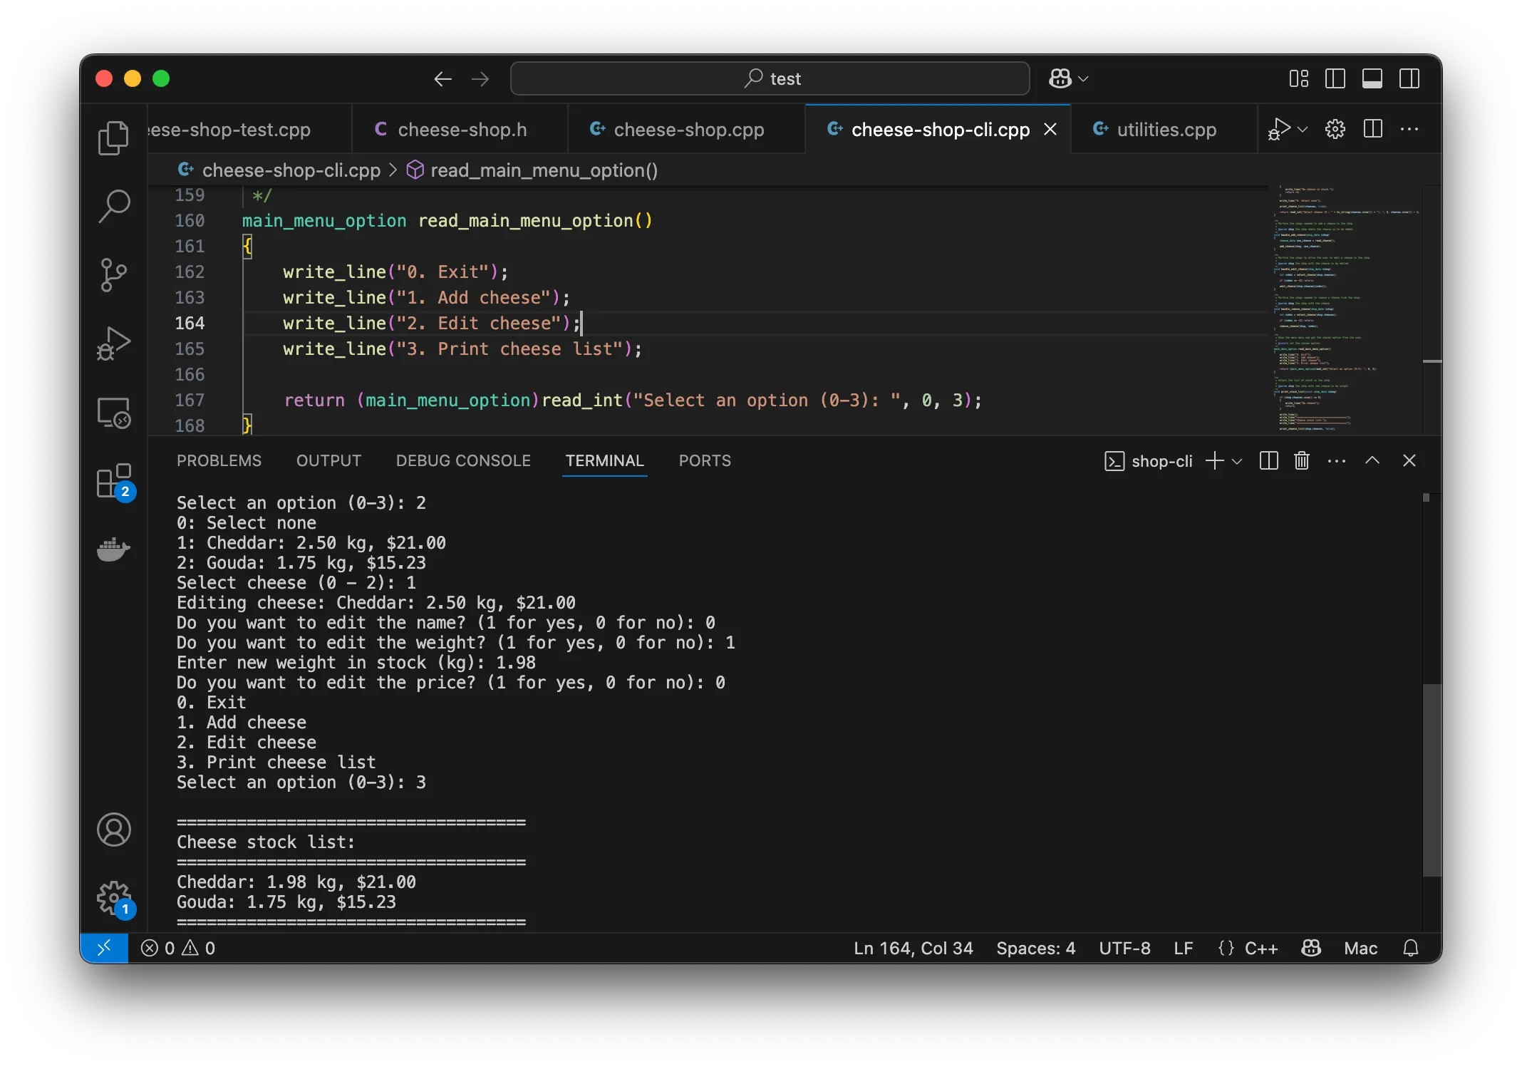Open the OUTPUT panel tab
The width and height of the screenshot is (1522, 1069).
[x=328, y=461]
